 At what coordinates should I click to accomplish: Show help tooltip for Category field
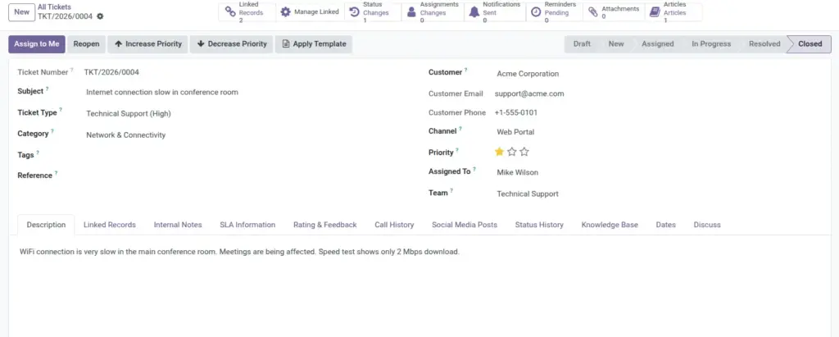click(x=52, y=131)
